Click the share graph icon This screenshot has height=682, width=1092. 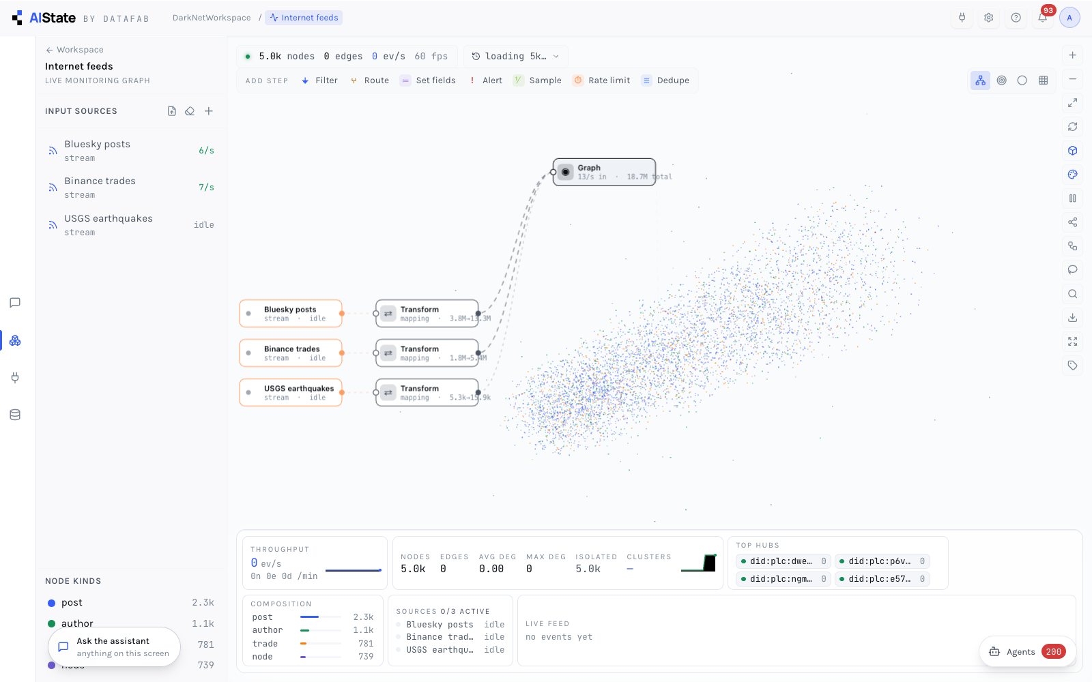pos(1072,222)
